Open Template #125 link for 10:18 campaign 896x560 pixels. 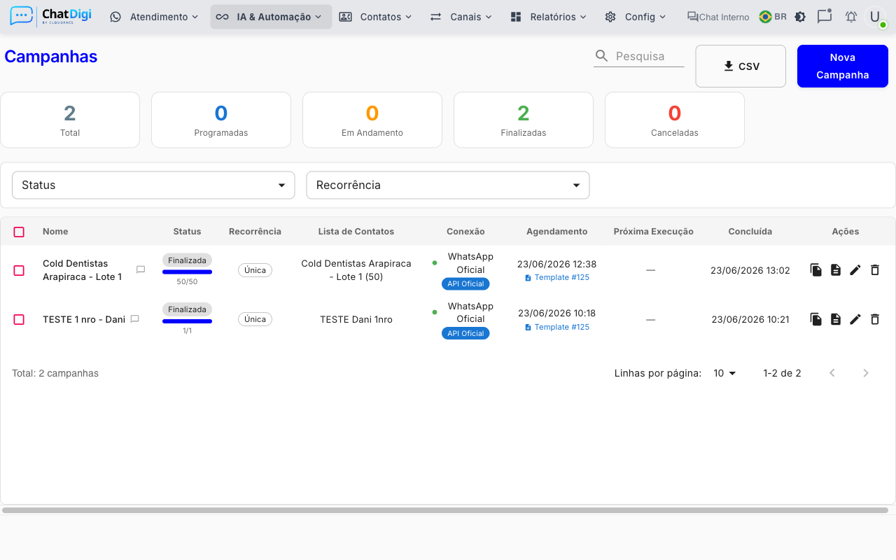tap(557, 327)
